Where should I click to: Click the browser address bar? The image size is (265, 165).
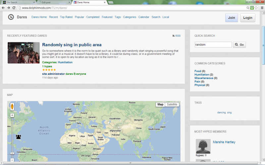pos(132,8)
